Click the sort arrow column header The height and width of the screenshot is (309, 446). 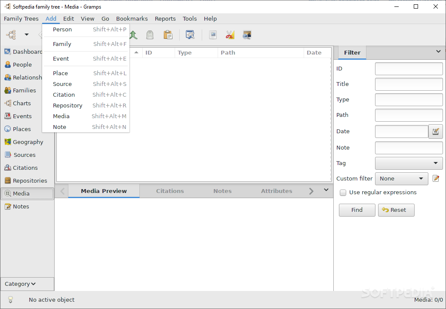coord(136,52)
